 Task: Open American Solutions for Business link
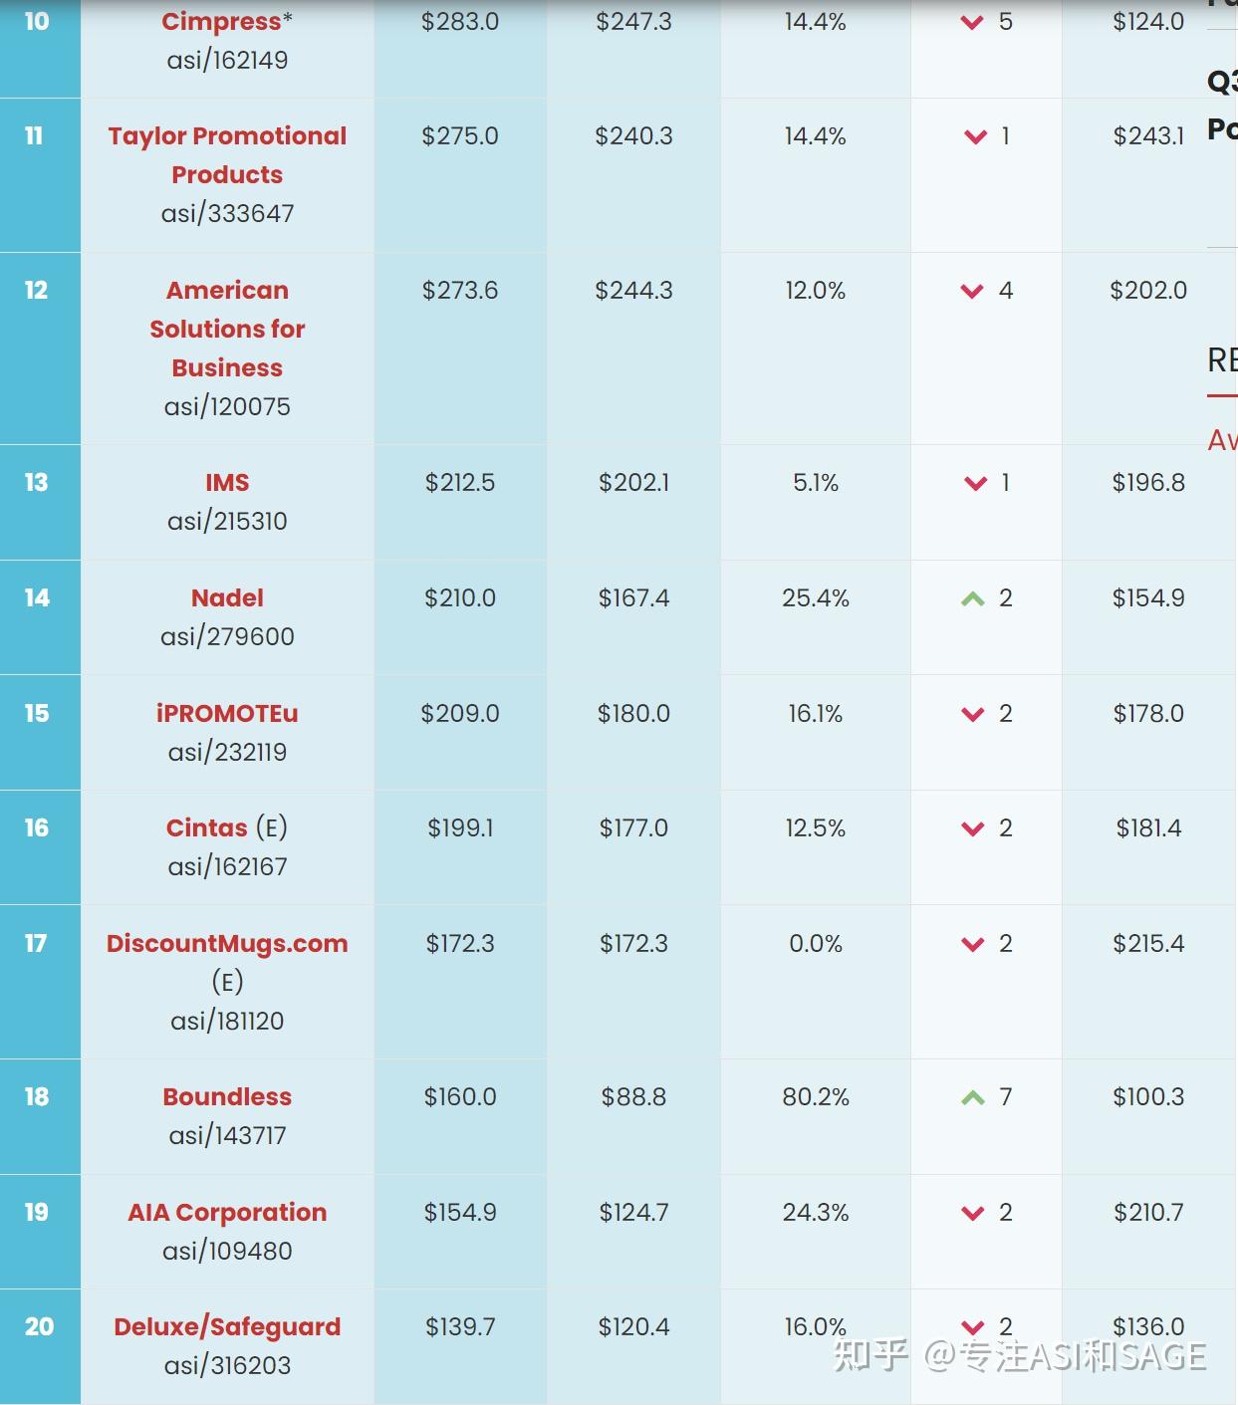click(227, 329)
